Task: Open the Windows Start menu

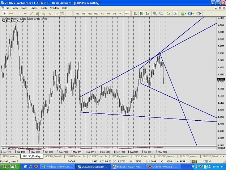Action: click(10, 167)
